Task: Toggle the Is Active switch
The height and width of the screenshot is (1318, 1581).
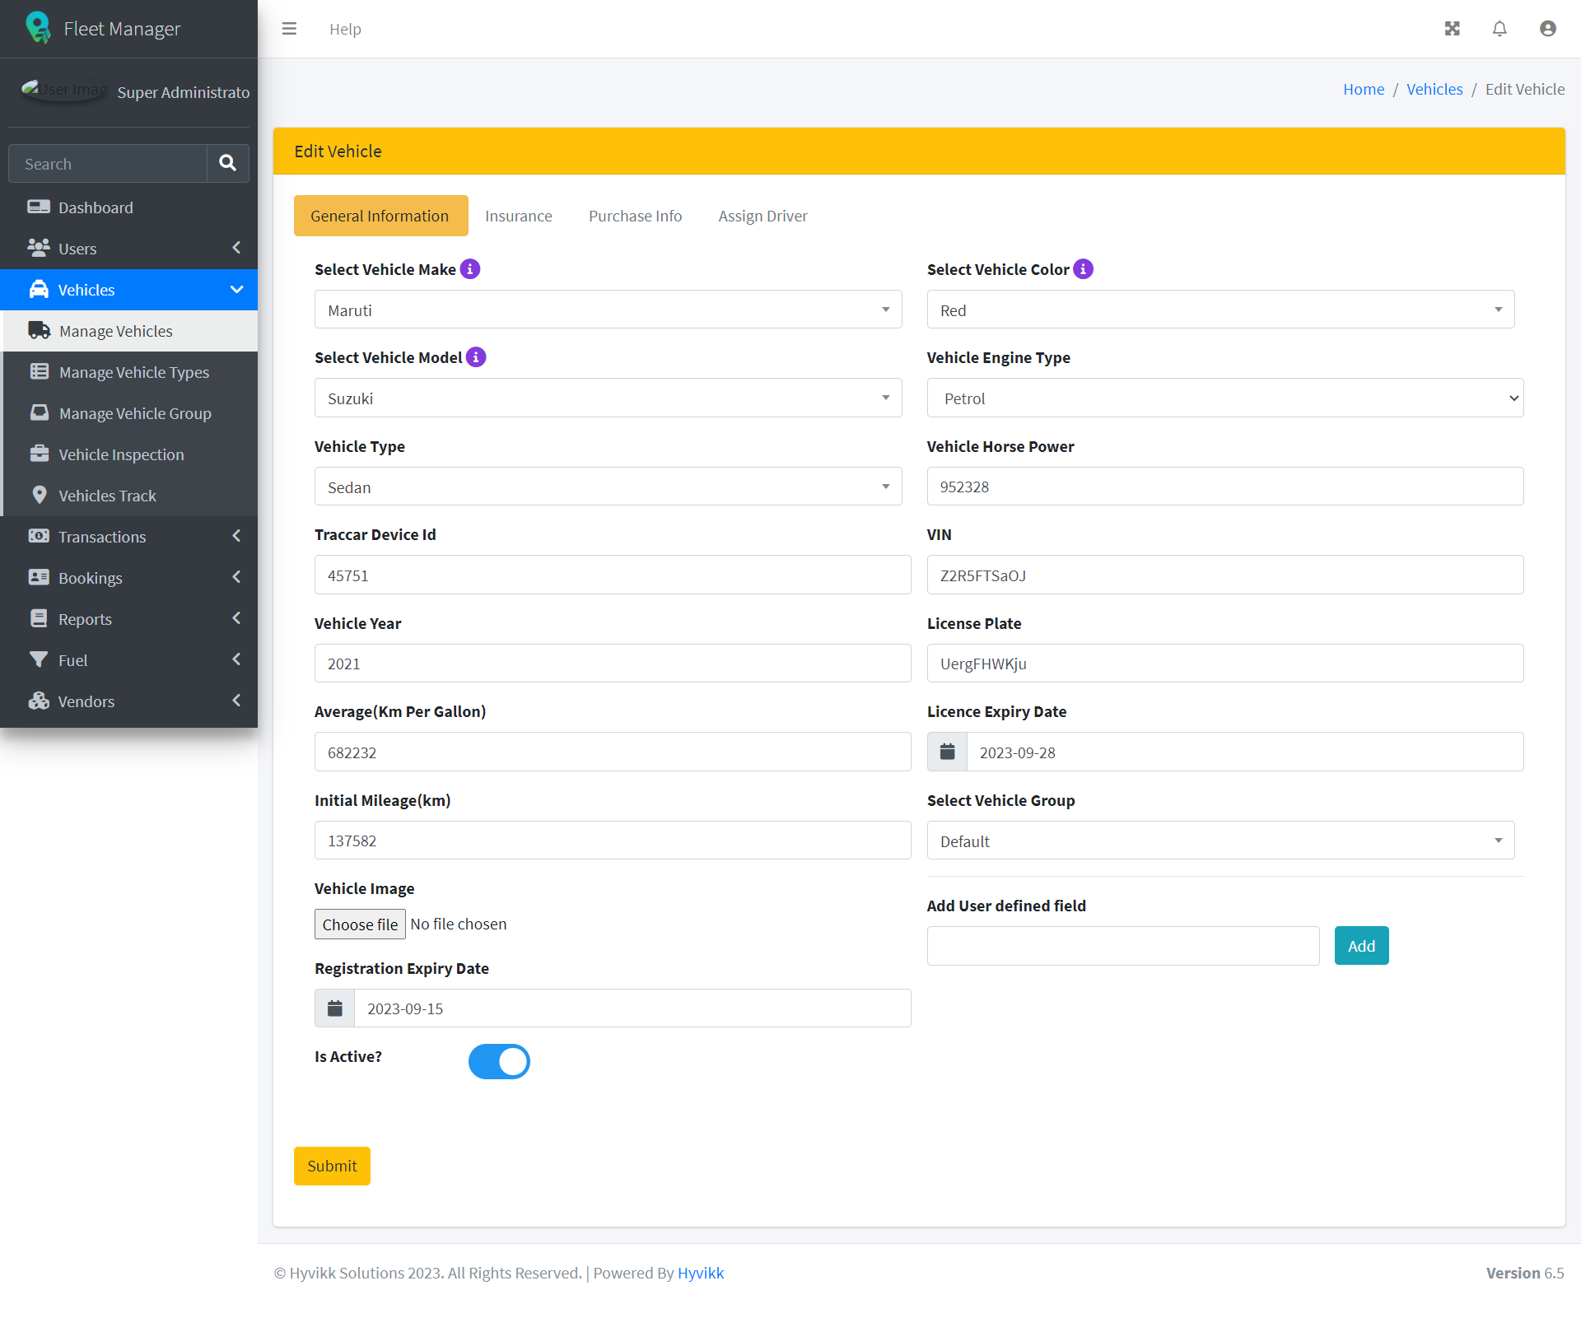Action: coord(499,1061)
